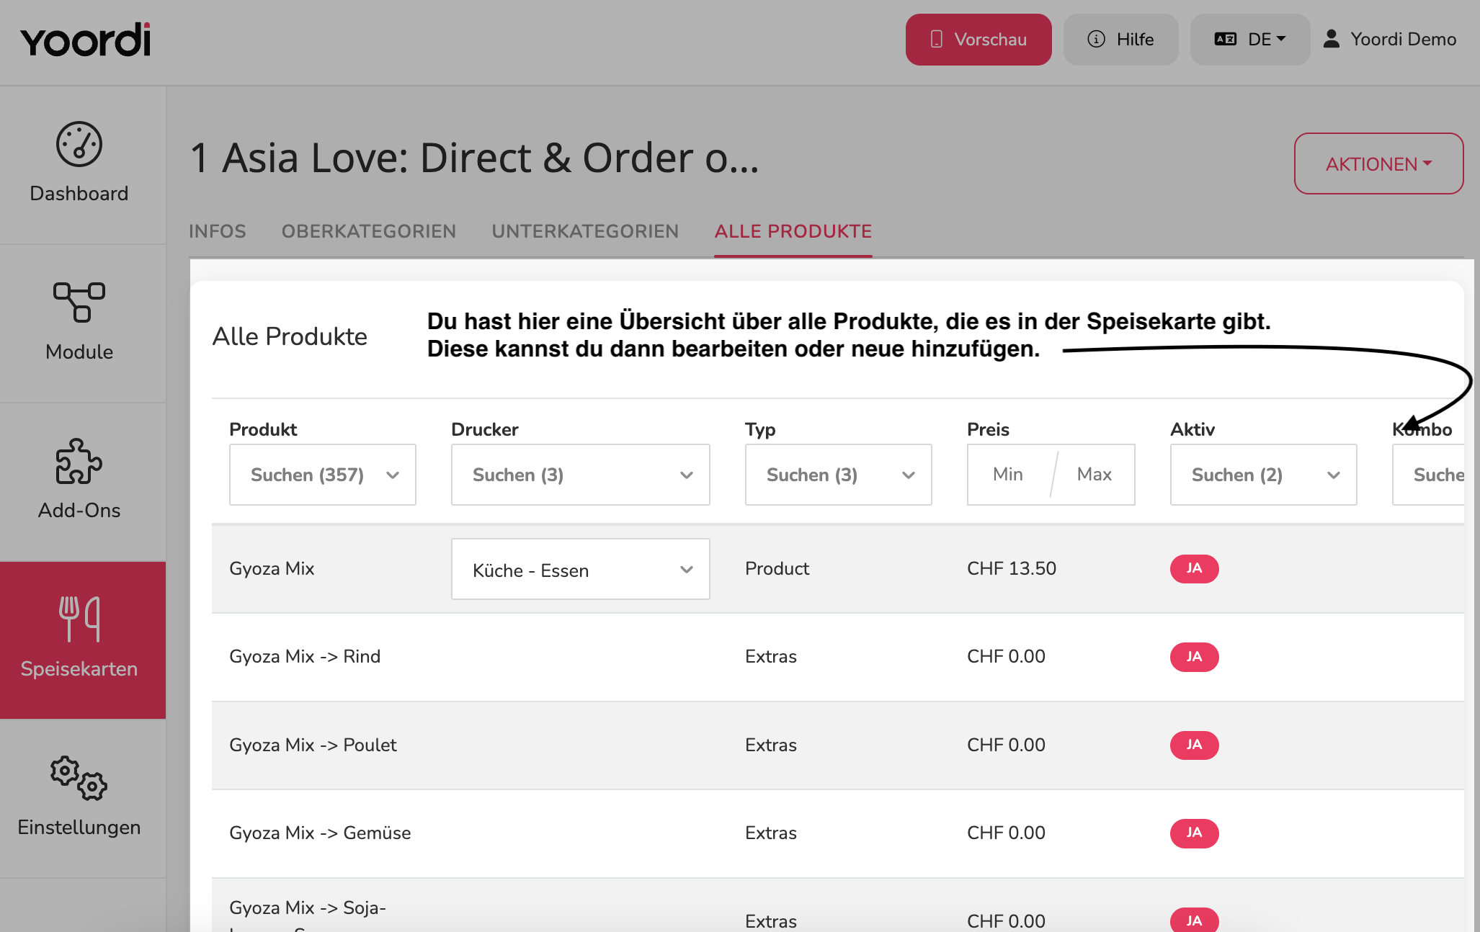Screen dimensions: 1480x932
Task: Select the Speisekarten fork and knife icon
Action: (x=79, y=619)
